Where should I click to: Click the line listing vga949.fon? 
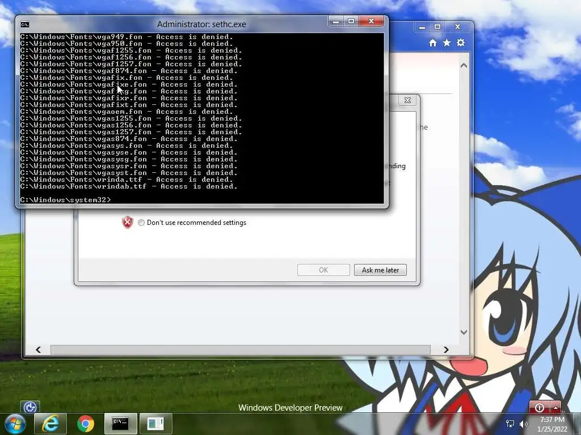click(x=127, y=37)
